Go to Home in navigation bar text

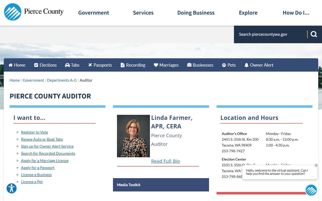click(20, 65)
